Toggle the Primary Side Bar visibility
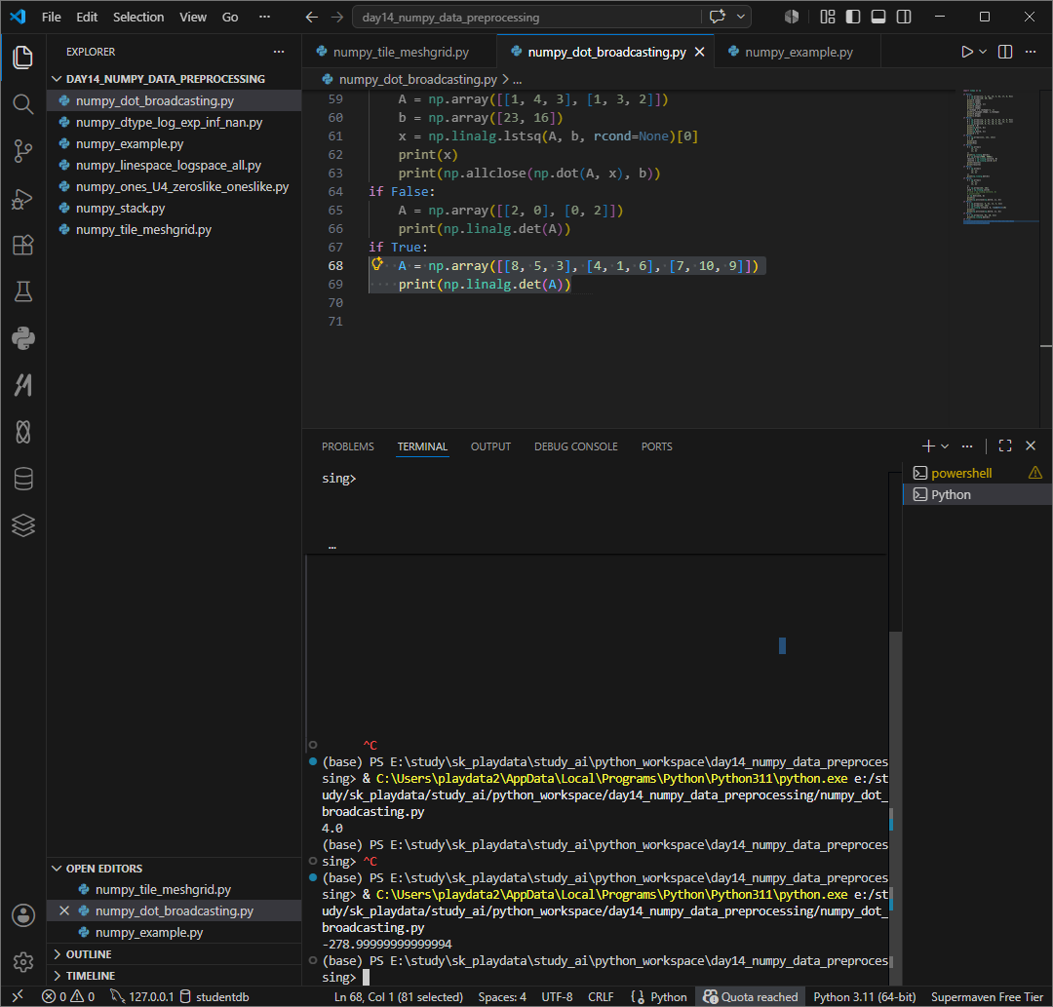 [x=853, y=17]
